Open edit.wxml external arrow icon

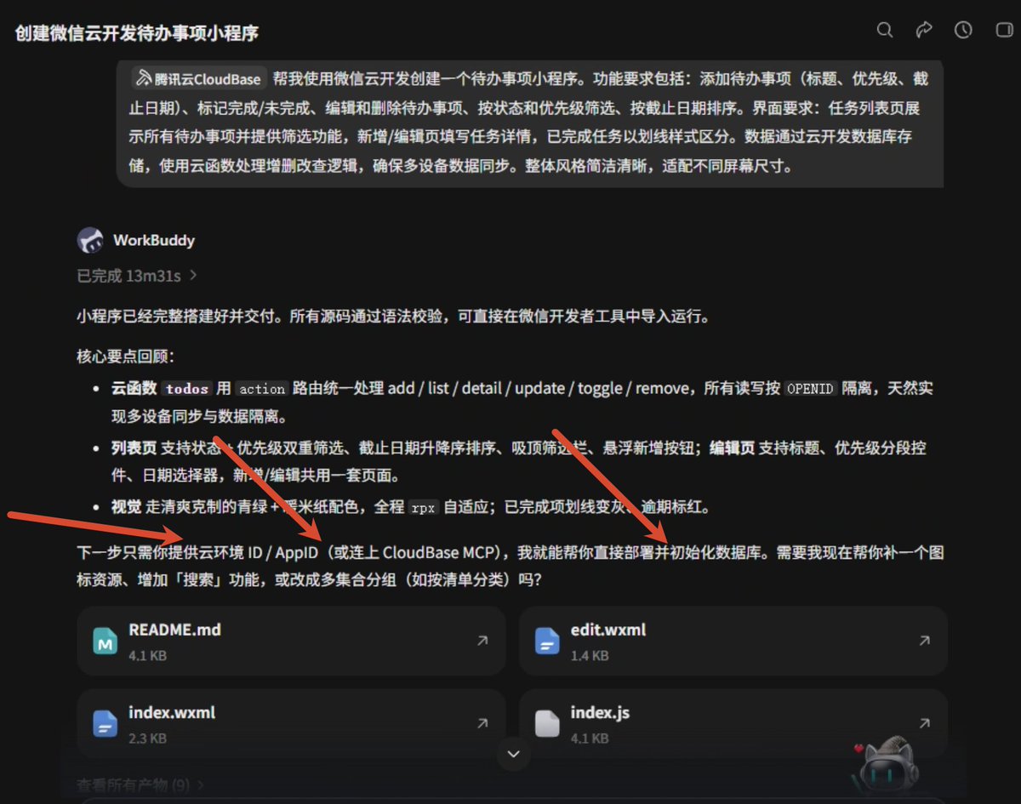(x=924, y=641)
